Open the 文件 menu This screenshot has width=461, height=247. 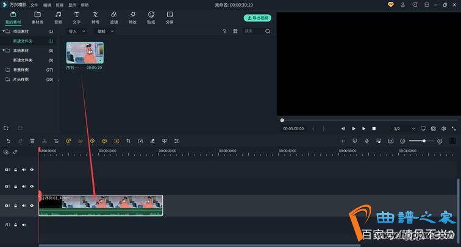tap(35, 4)
